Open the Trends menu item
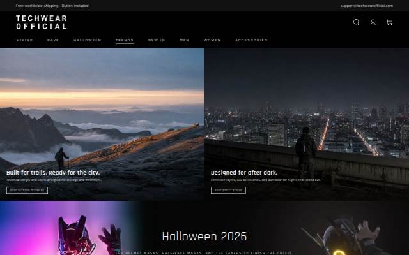 [x=125, y=40]
